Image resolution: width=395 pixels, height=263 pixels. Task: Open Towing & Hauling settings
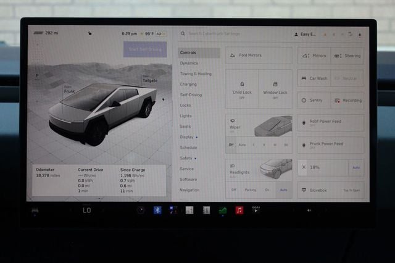196,74
